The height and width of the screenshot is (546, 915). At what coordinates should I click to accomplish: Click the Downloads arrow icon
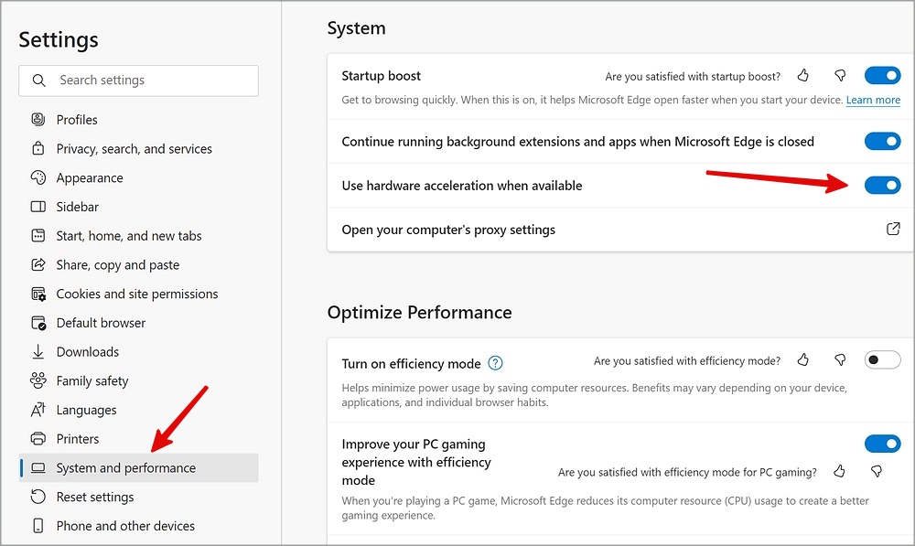(38, 352)
